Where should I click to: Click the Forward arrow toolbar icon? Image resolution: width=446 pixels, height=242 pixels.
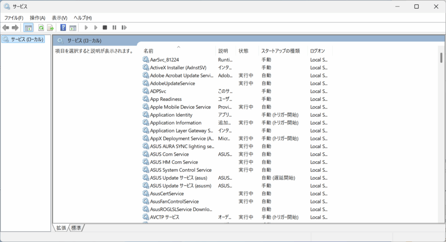15,27
